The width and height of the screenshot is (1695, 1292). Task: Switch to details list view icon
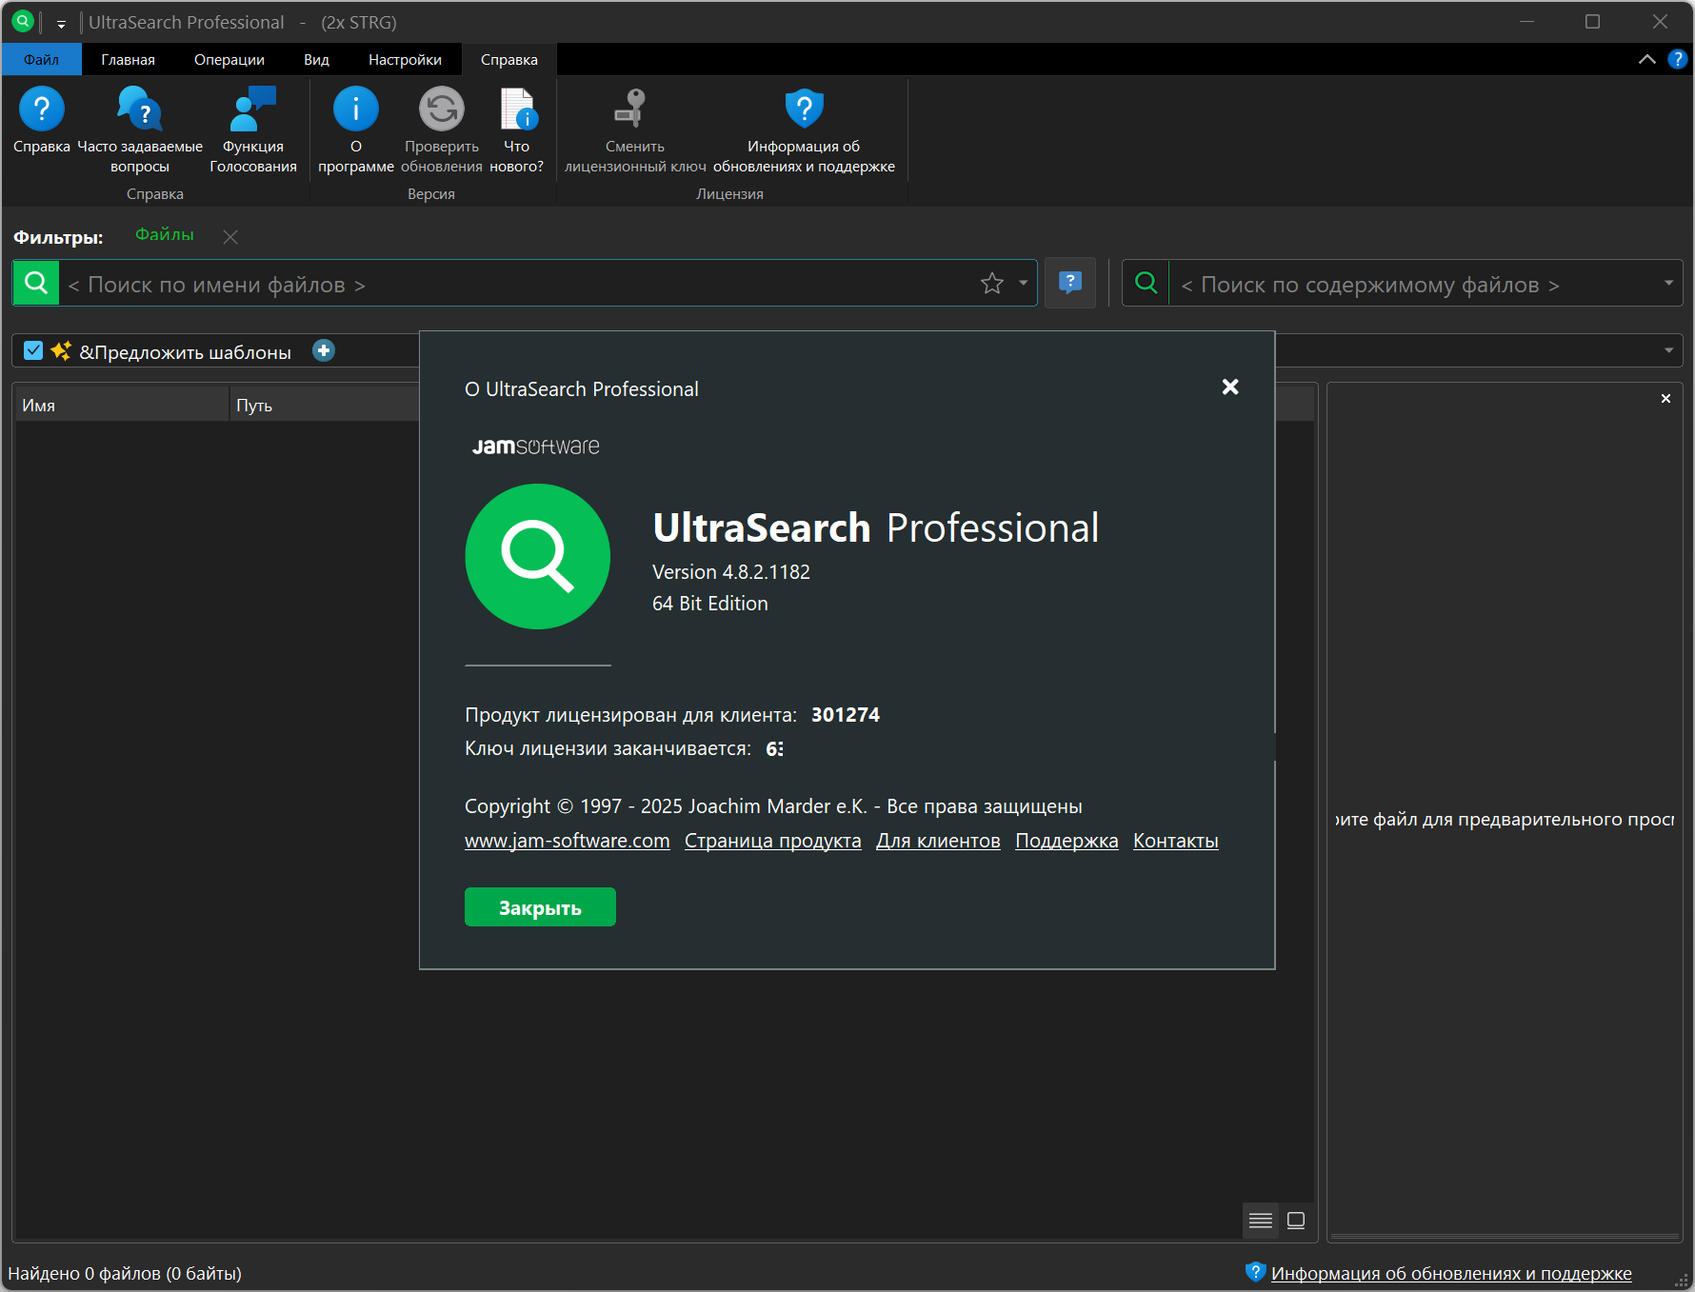point(1261,1221)
